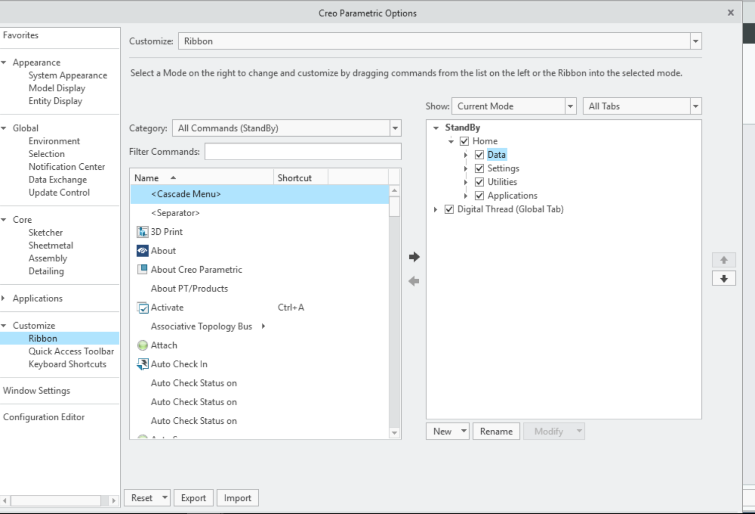
Task: Click the 3D Print command icon
Action: [142, 232]
